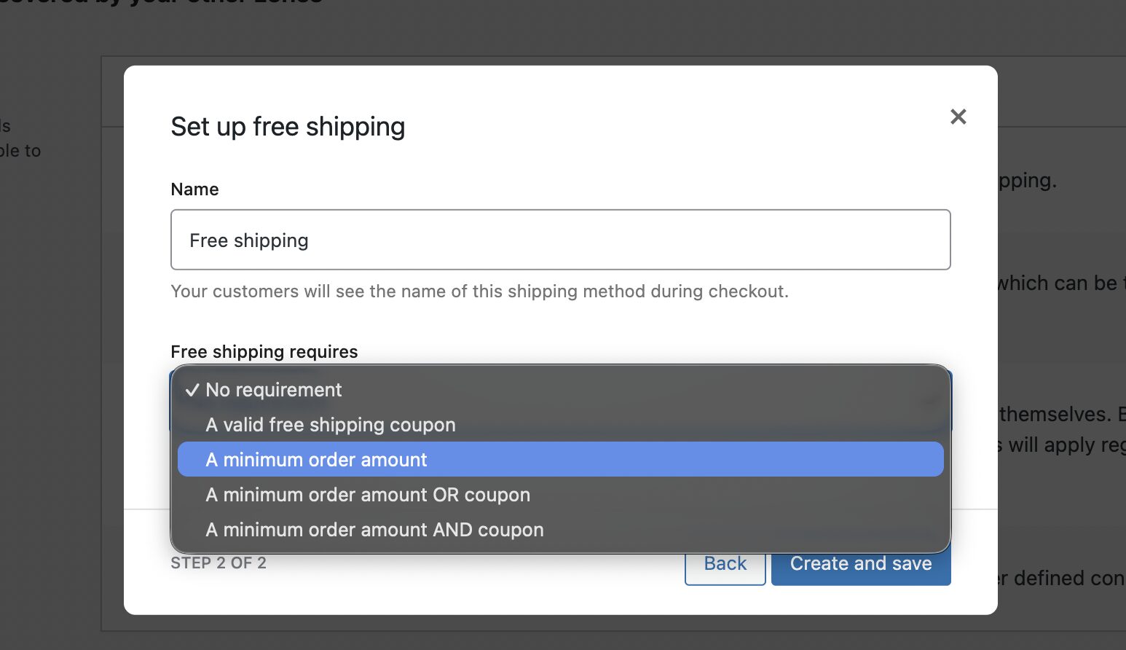Select the highlighted "A minimum order amount" option

tap(316, 459)
